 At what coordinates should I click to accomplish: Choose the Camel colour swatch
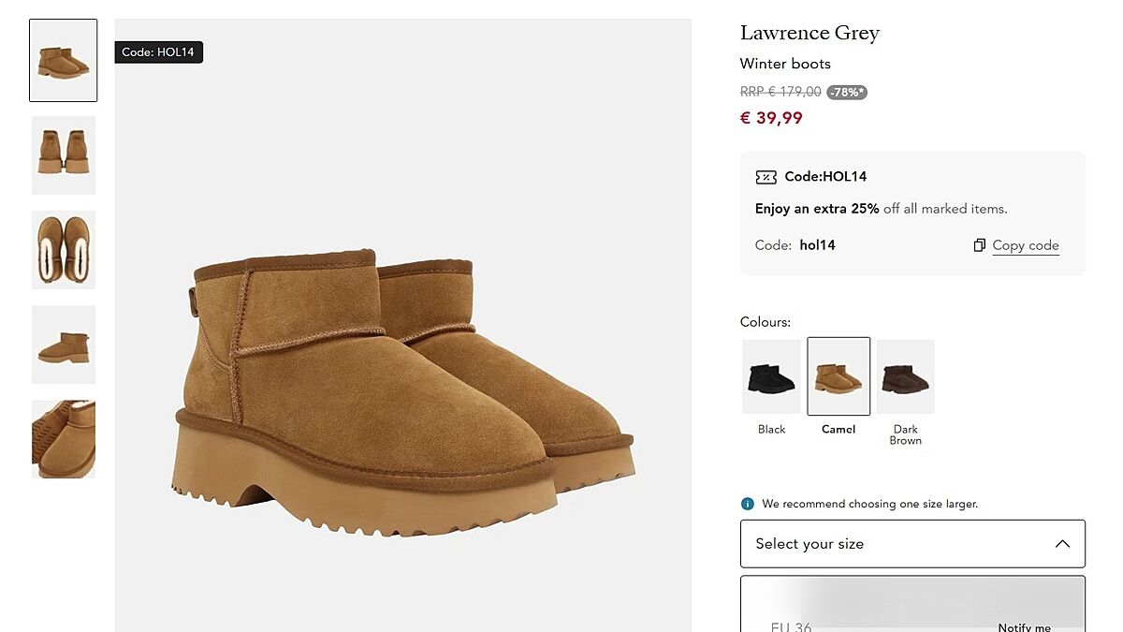[839, 376]
